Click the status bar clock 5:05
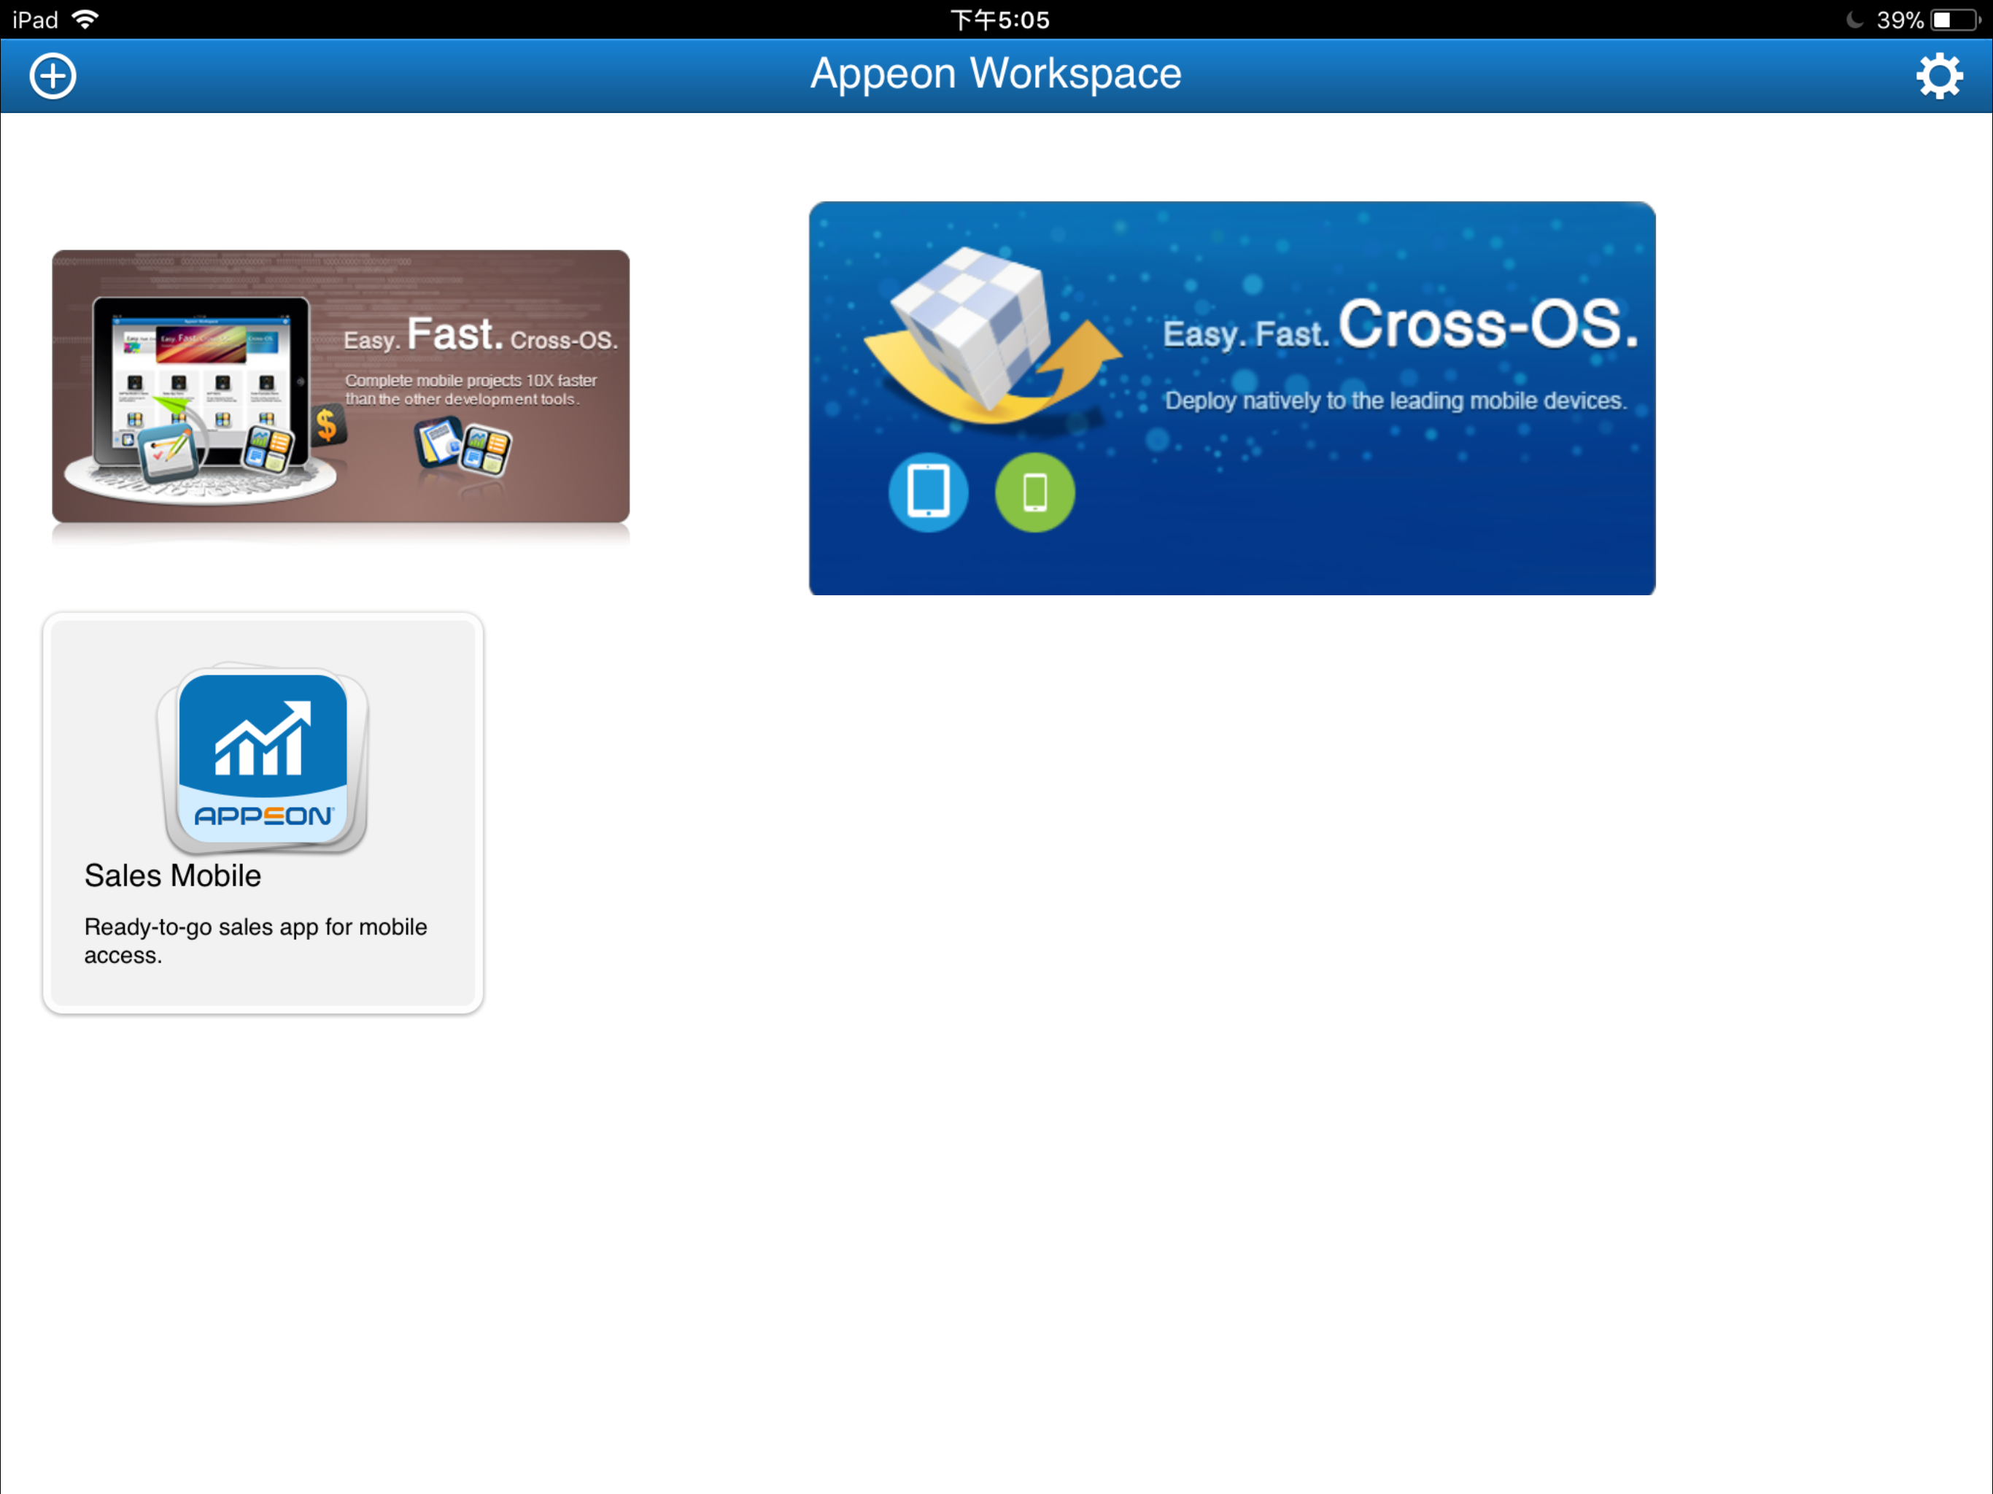1993x1494 pixels. 1000,20
